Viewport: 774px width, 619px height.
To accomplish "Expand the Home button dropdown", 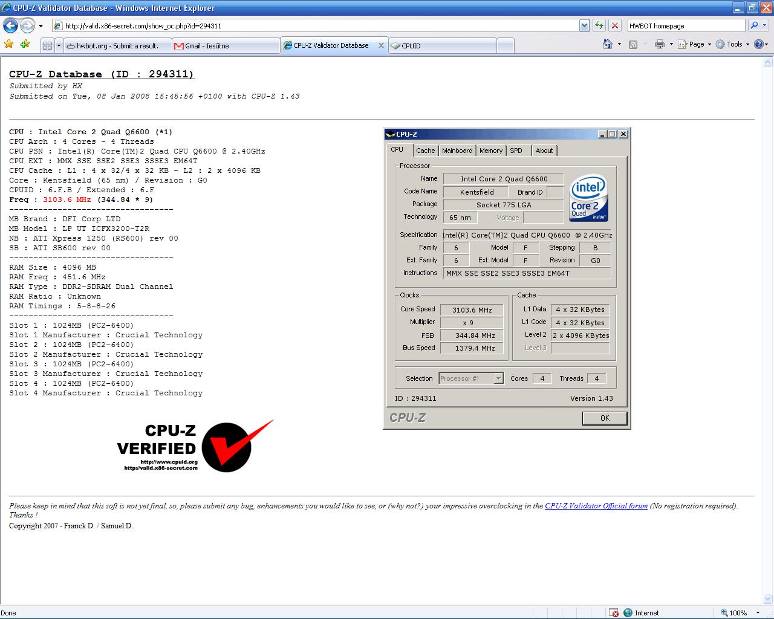I will (620, 44).
